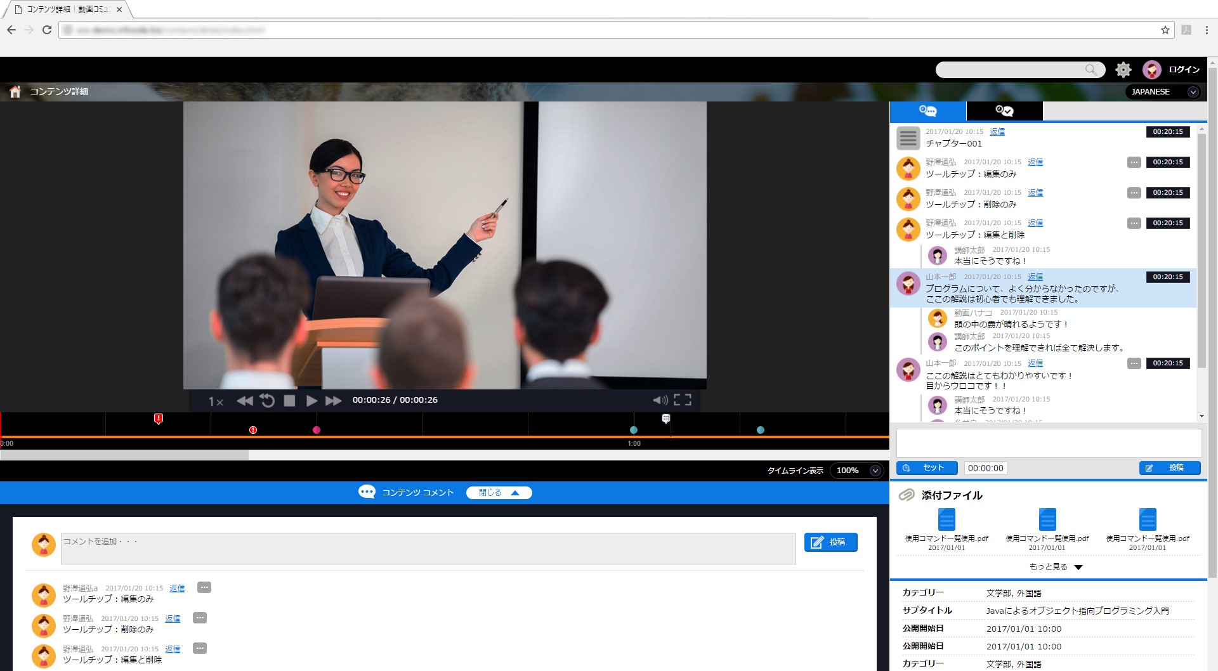Click the rewind button in player
Screen dimensions: 1218x671
[x=244, y=401]
